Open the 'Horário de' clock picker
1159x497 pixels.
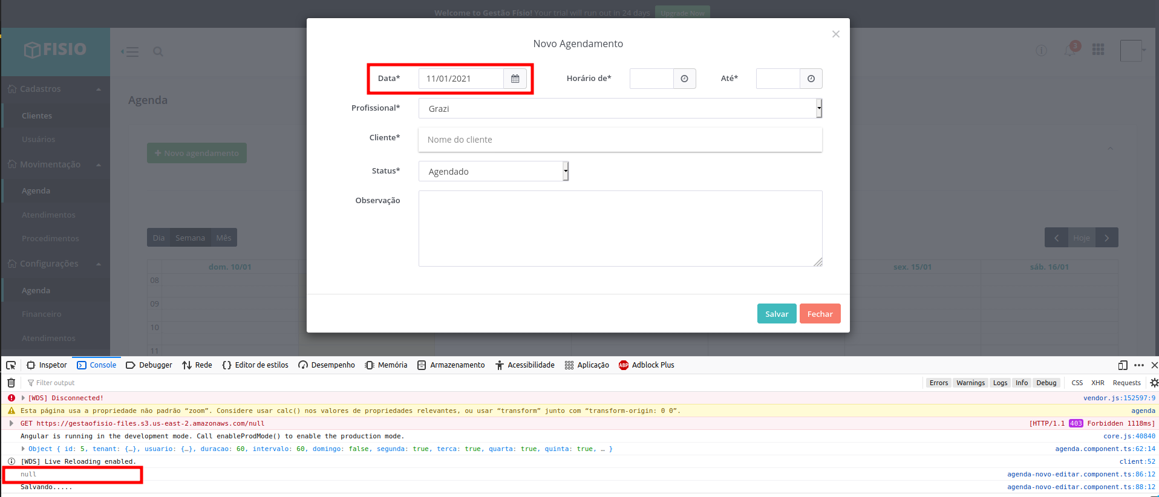[x=684, y=79]
